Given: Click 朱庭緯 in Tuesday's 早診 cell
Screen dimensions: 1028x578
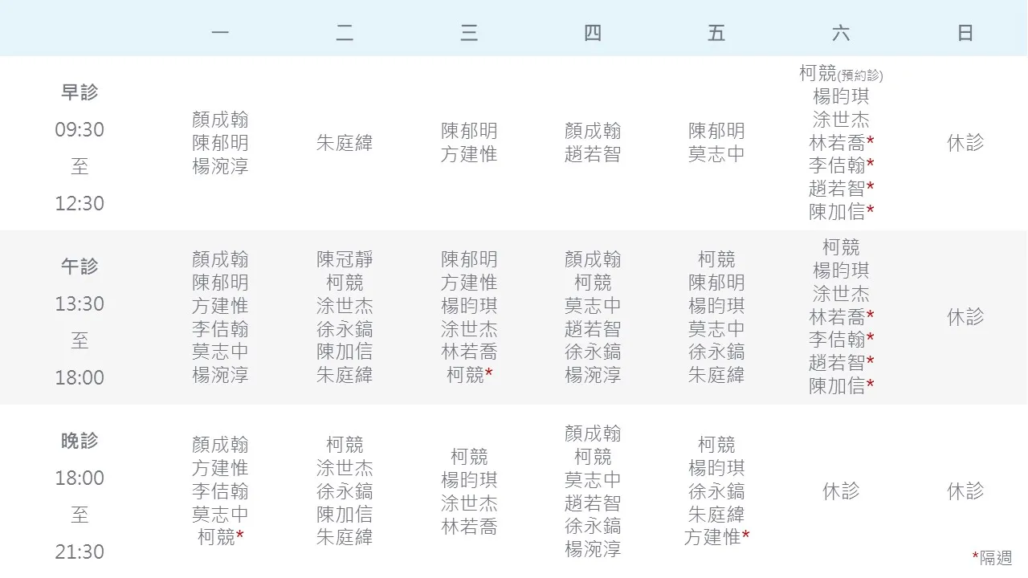Looking at the screenshot, I should (345, 143).
